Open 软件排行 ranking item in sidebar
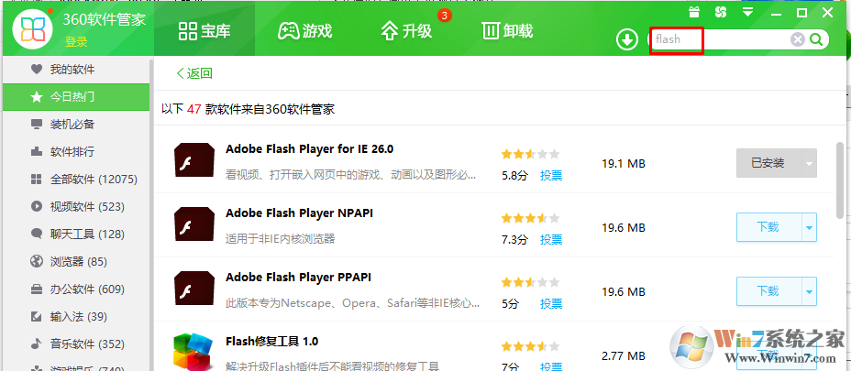 [x=76, y=152]
